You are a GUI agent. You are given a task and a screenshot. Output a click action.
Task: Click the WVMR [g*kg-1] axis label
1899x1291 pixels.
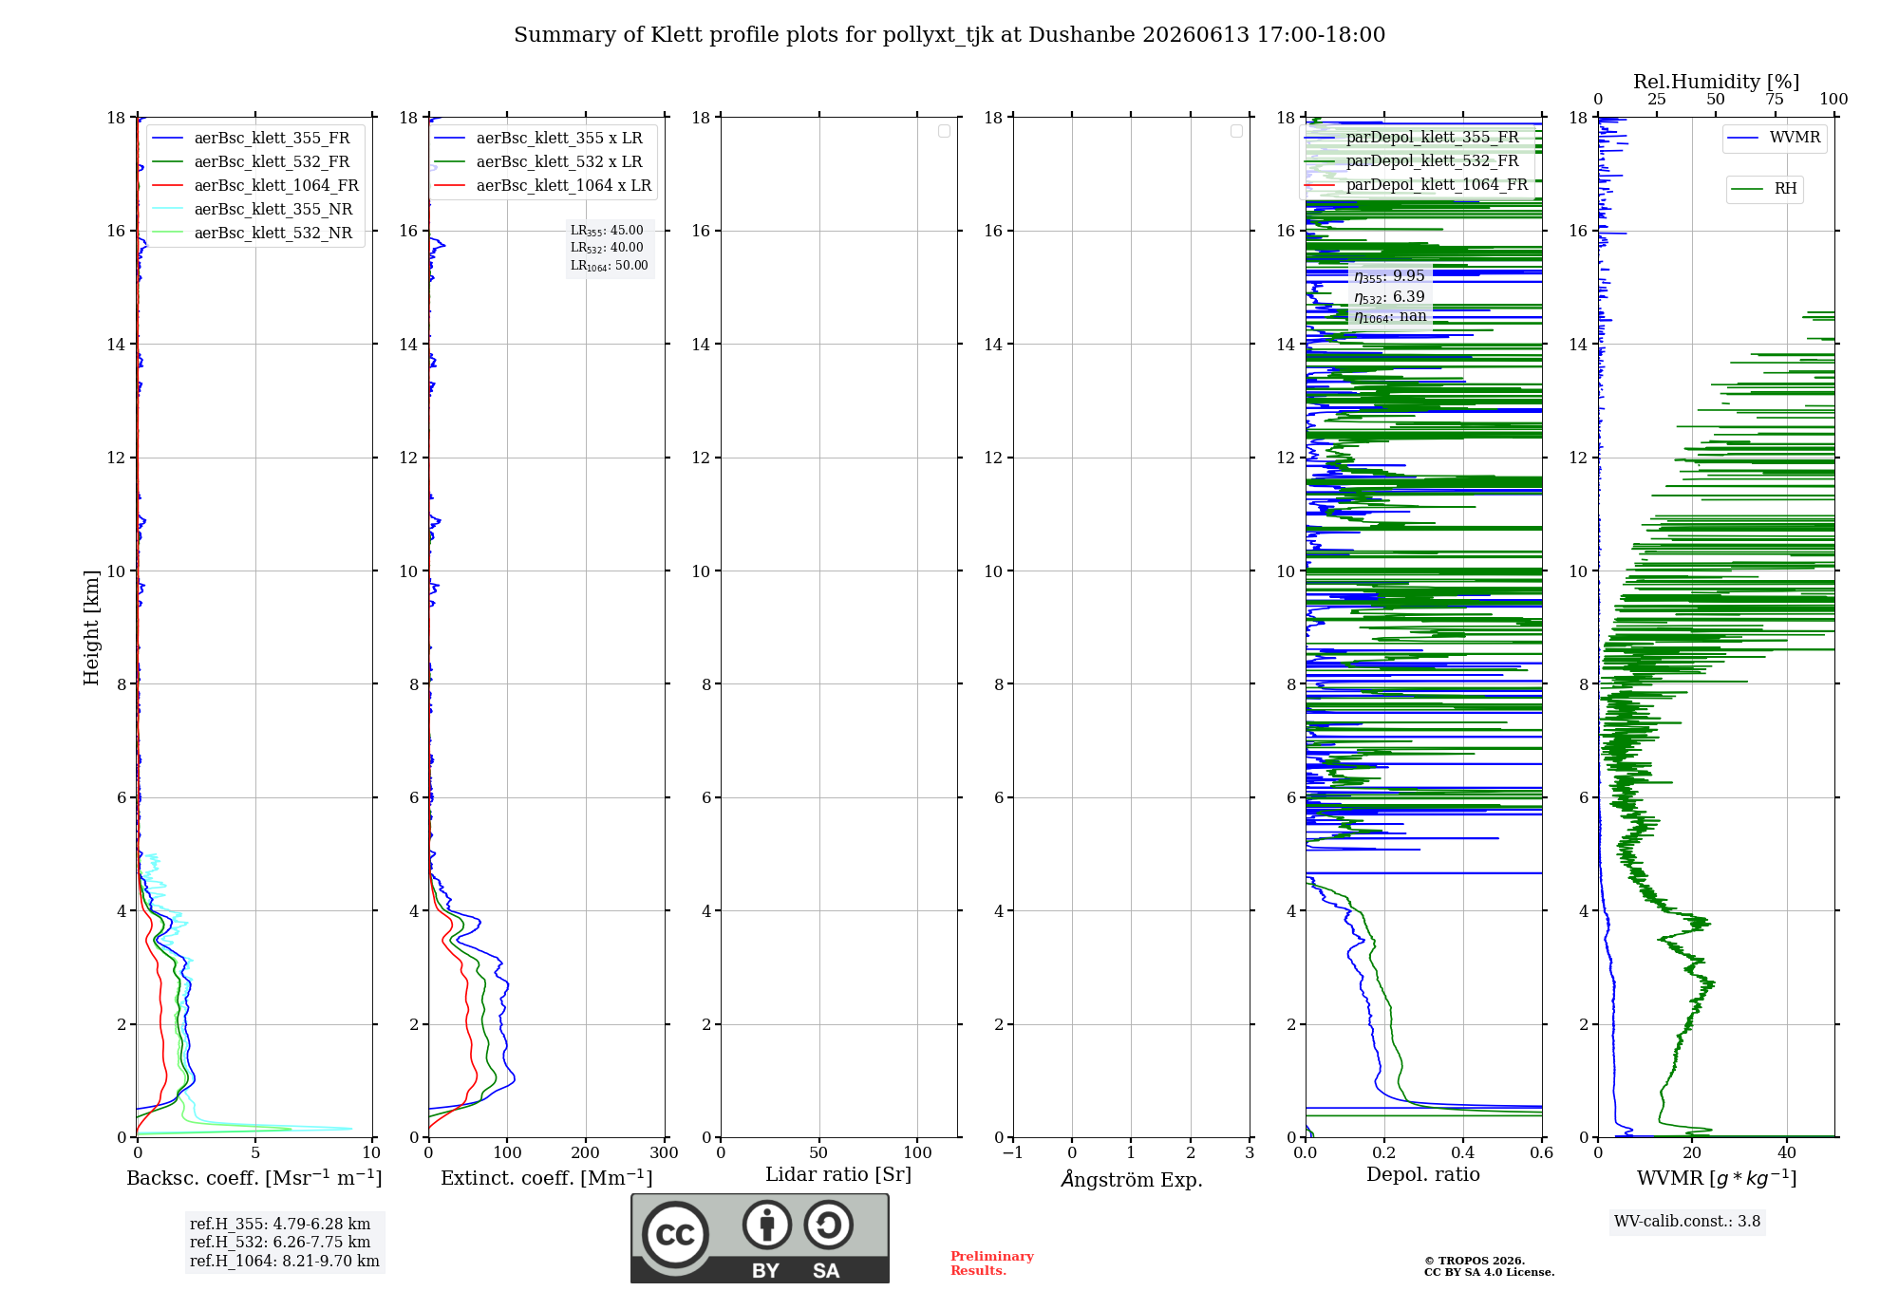tap(1717, 1178)
